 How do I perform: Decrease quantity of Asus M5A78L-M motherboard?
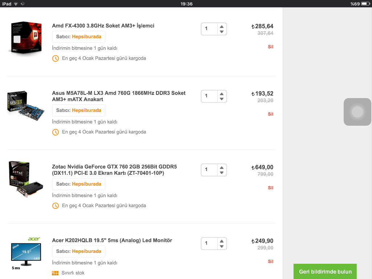point(222,99)
